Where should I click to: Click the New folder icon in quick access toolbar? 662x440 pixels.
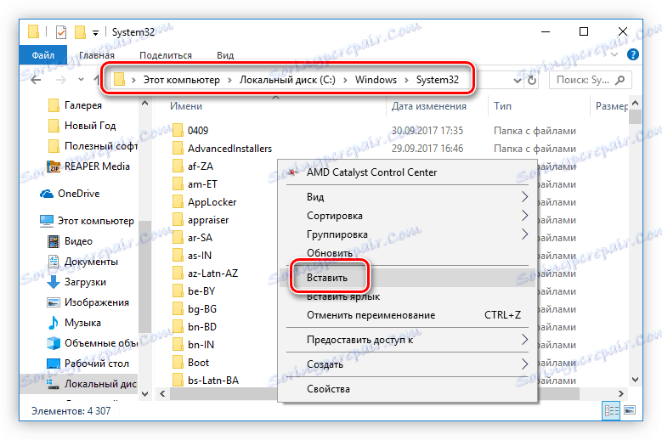coord(80,32)
